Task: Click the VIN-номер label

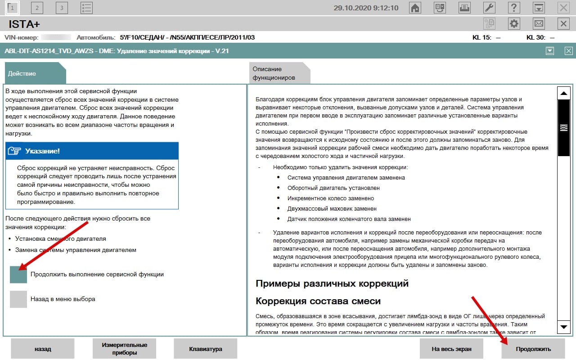Action: point(21,37)
